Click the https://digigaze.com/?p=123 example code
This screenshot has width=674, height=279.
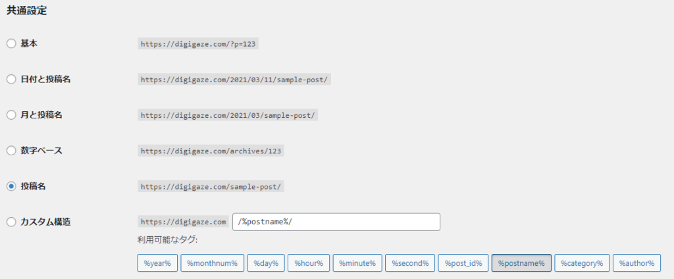click(x=197, y=44)
